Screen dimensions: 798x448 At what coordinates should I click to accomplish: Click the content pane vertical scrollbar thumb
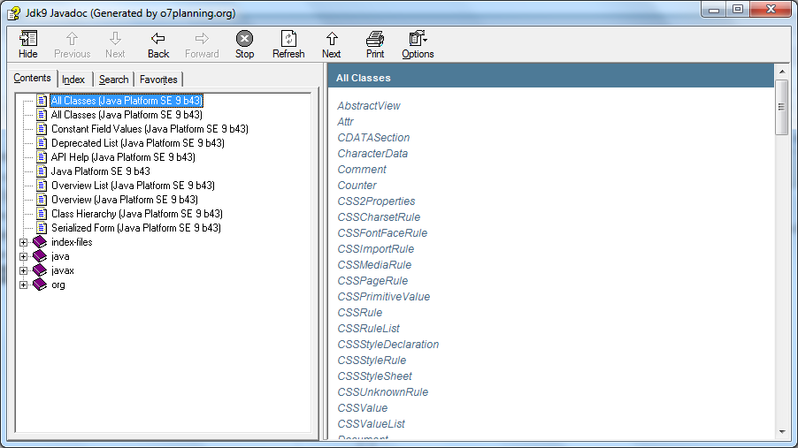point(782,107)
